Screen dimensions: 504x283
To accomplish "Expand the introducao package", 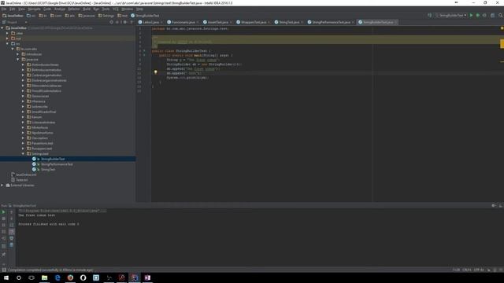I will point(18,54).
